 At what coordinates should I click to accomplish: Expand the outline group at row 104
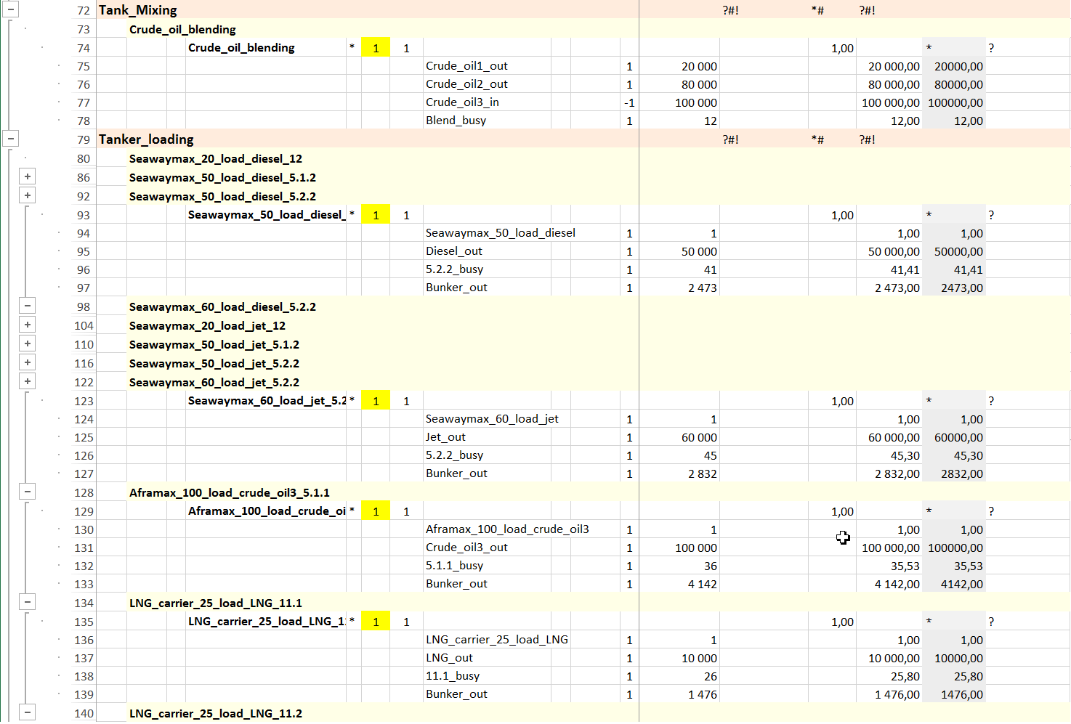[27, 325]
